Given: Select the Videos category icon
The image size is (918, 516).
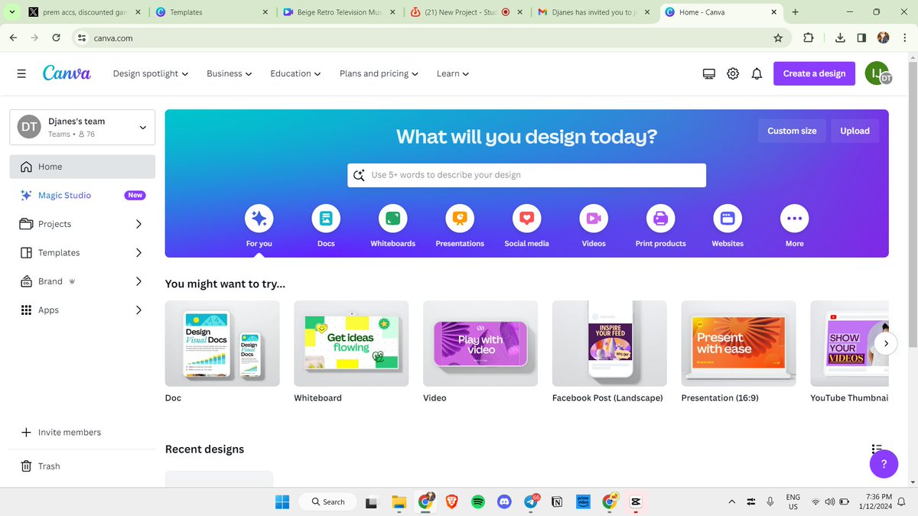Looking at the screenshot, I should pyautogui.click(x=594, y=219).
